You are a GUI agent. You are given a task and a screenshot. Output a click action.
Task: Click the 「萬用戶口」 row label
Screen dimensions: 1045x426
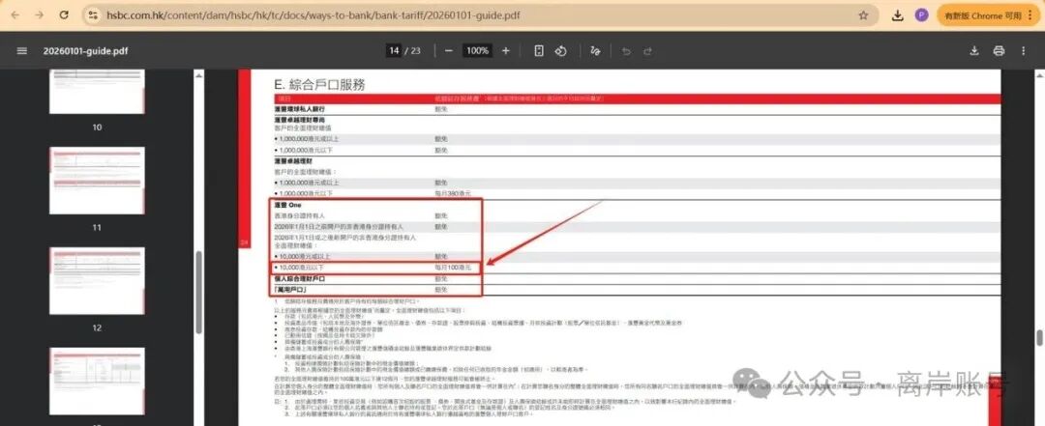(290, 290)
